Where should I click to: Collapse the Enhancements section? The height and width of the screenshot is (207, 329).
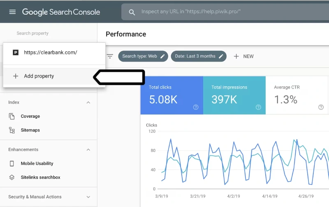click(88, 149)
